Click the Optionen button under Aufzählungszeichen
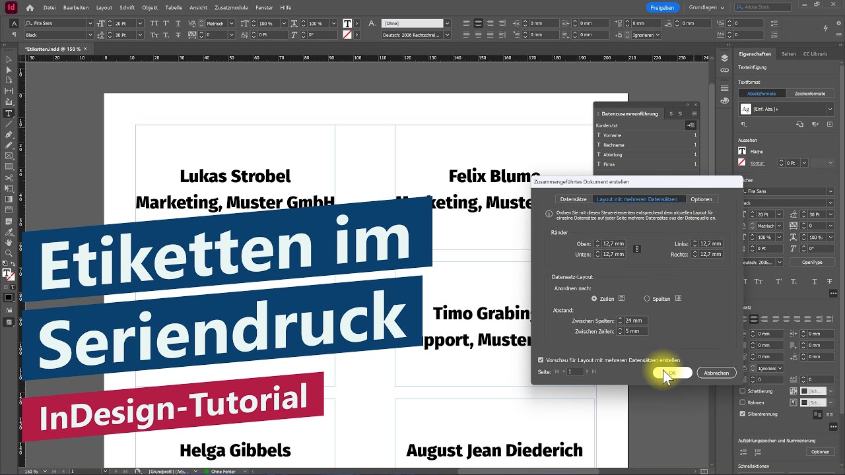 [820, 452]
